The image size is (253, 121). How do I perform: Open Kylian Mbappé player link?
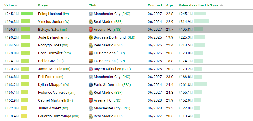point(50,84)
